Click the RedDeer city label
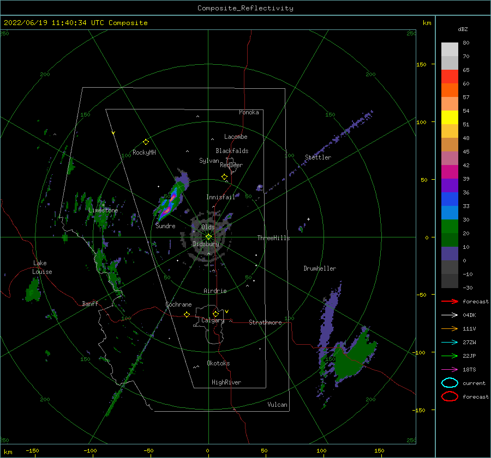Image resolution: width=491 pixels, height=458 pixels. pos(231,165)
